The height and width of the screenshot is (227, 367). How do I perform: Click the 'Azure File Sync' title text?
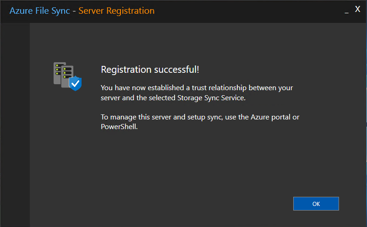40,11
